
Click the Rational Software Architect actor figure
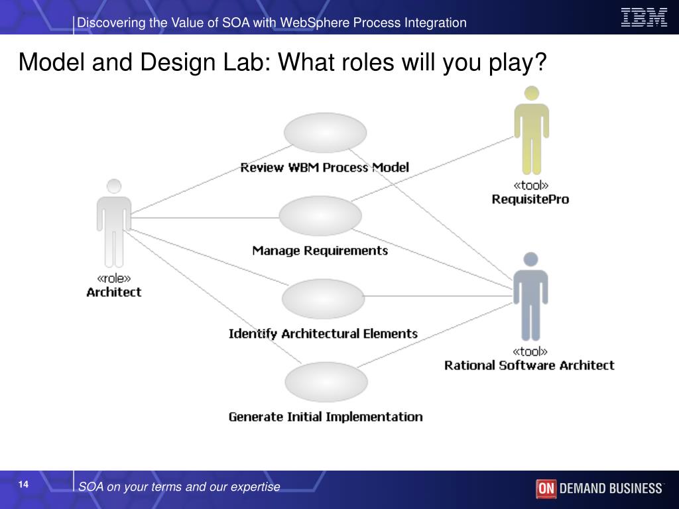pos(530,296)
